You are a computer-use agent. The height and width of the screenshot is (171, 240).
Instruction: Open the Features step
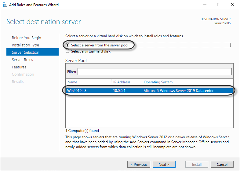click(x=19, y=67)
